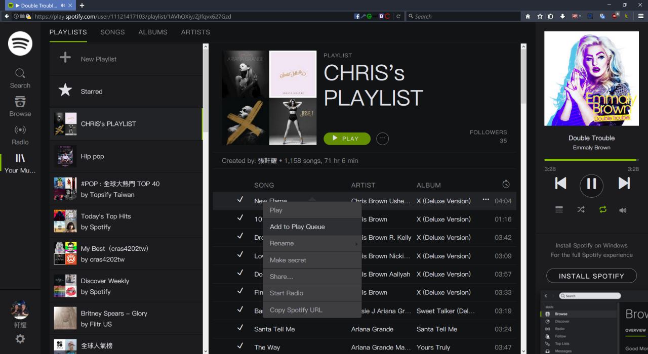Image resolution: width=648 pixels, height=354 pixels.
Task: Toggle saved checkmark for The Way
Action: pyautogui.click(x=240, y=346)
